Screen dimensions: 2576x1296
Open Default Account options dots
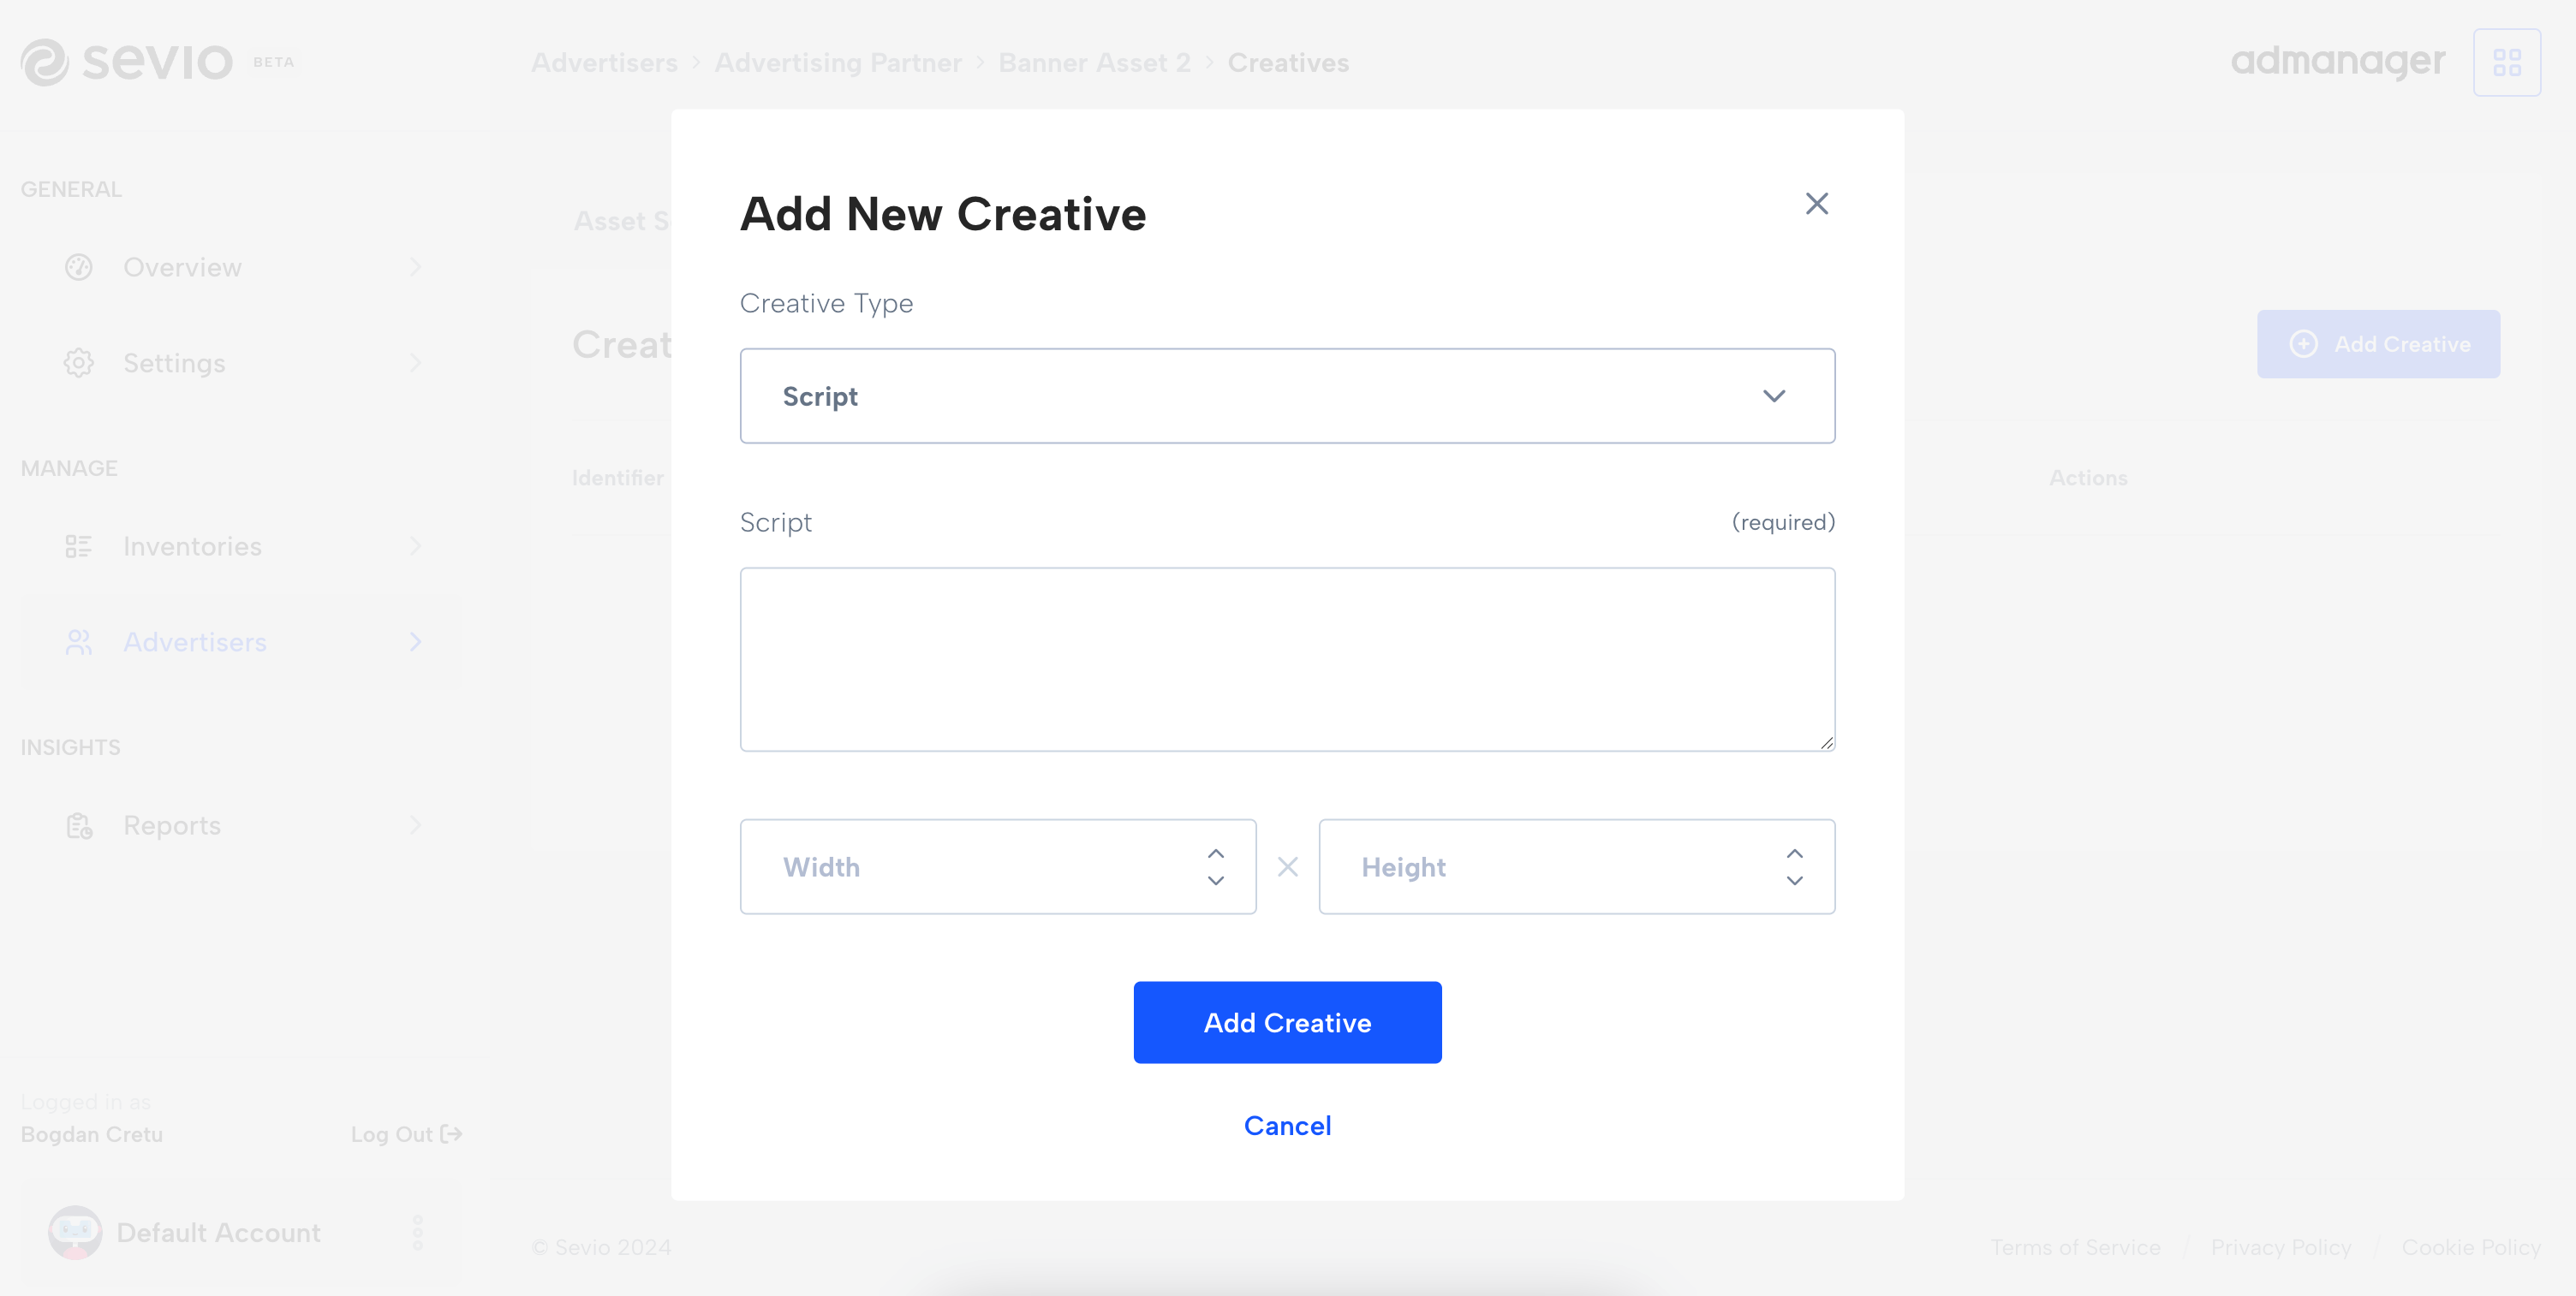point(418,1232)
